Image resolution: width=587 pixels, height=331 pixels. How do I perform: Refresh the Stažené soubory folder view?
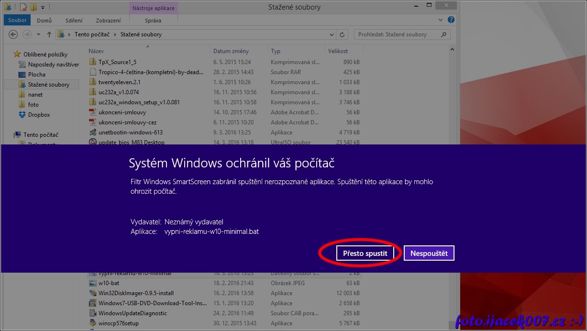tap(342, 34)
